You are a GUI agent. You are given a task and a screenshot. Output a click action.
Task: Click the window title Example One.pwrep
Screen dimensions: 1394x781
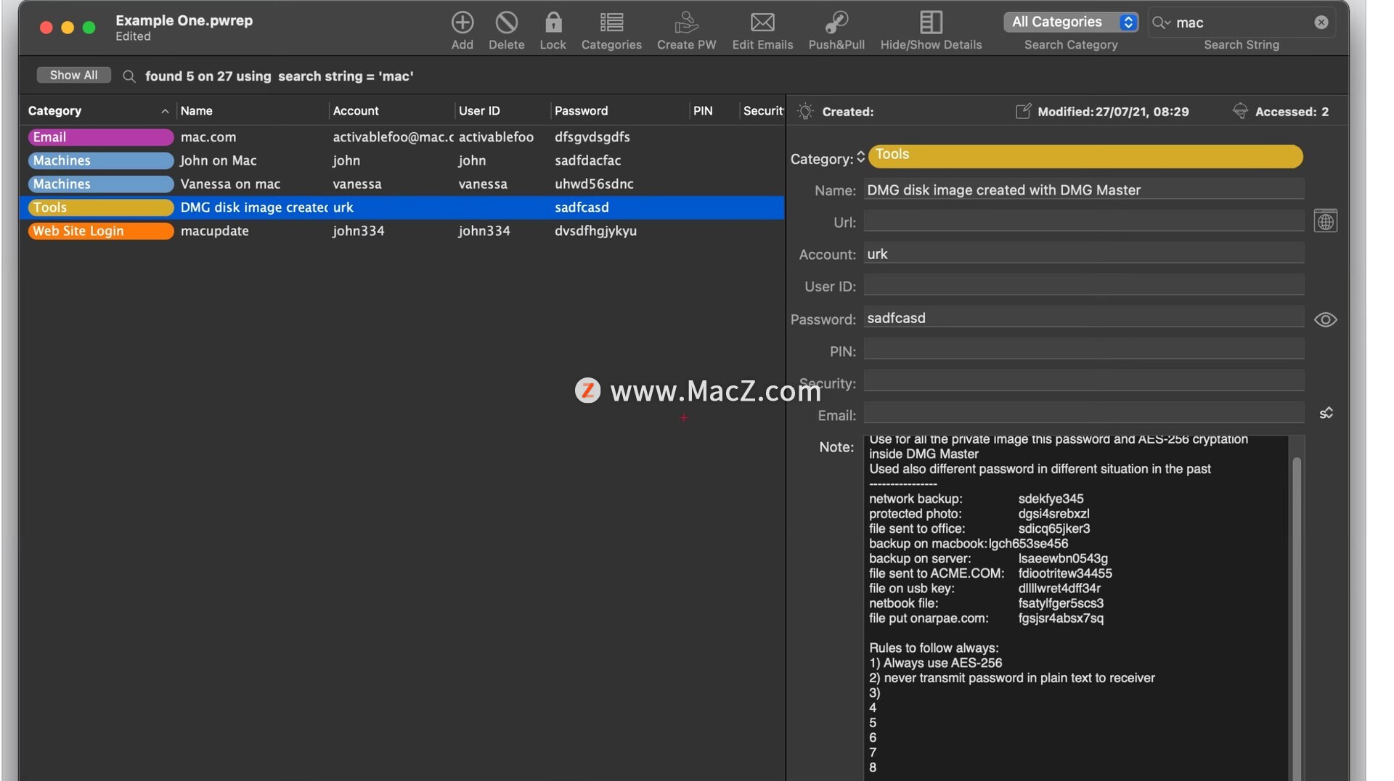tap(184, 20)
